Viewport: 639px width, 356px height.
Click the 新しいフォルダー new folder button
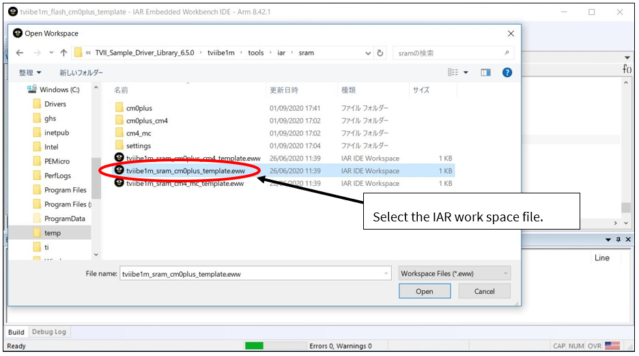click(x=81, y=72)
